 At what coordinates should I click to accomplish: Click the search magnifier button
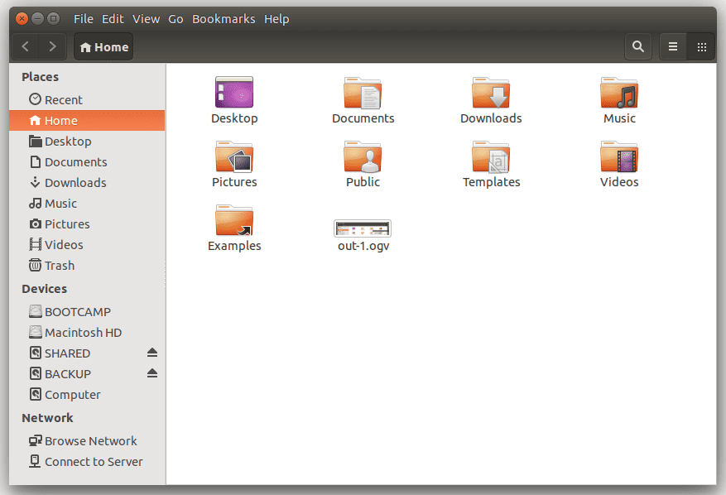637,46
